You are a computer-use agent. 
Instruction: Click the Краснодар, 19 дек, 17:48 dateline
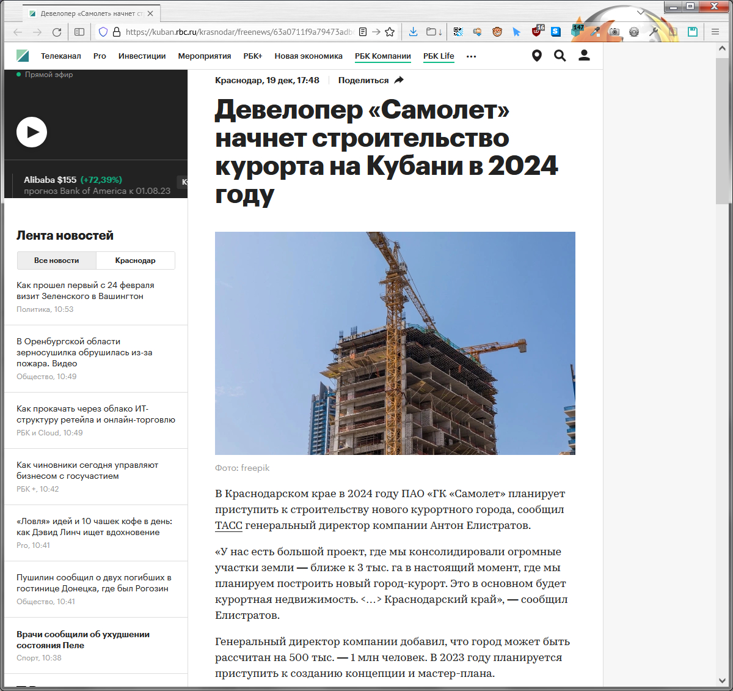click(267, 80)
